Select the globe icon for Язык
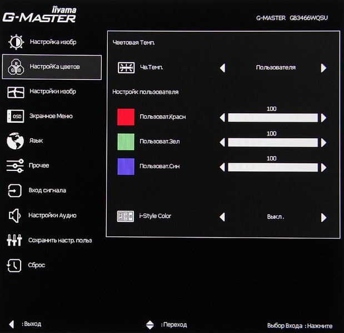Viewport: 344px width, 333px height. tap(15, 141)
